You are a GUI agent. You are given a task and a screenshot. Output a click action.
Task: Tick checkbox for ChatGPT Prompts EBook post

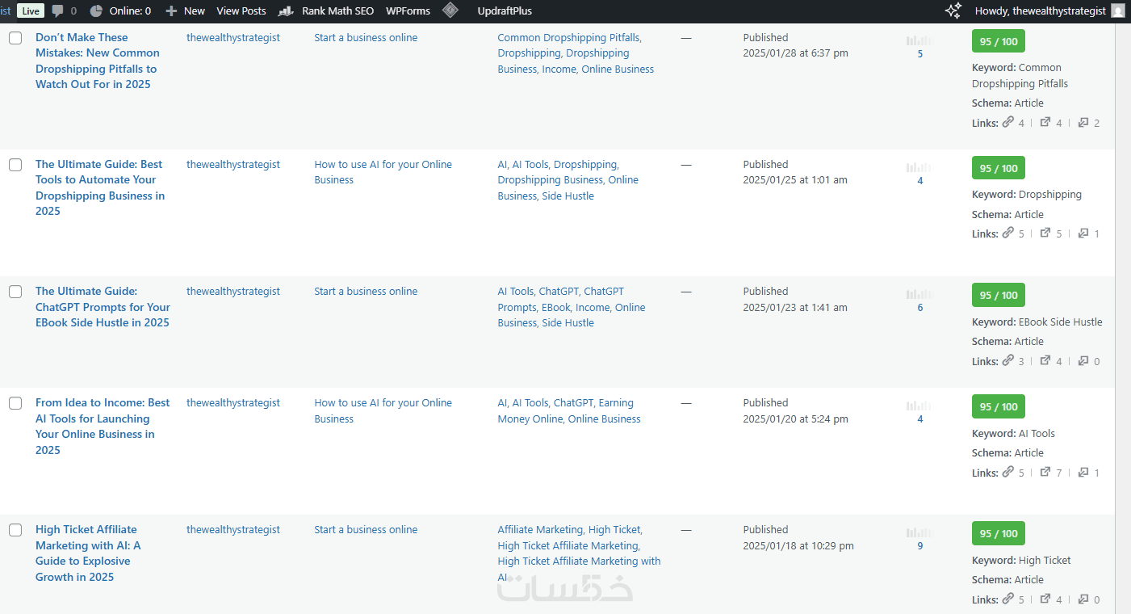pyautogui.click(x=15, y=292)
